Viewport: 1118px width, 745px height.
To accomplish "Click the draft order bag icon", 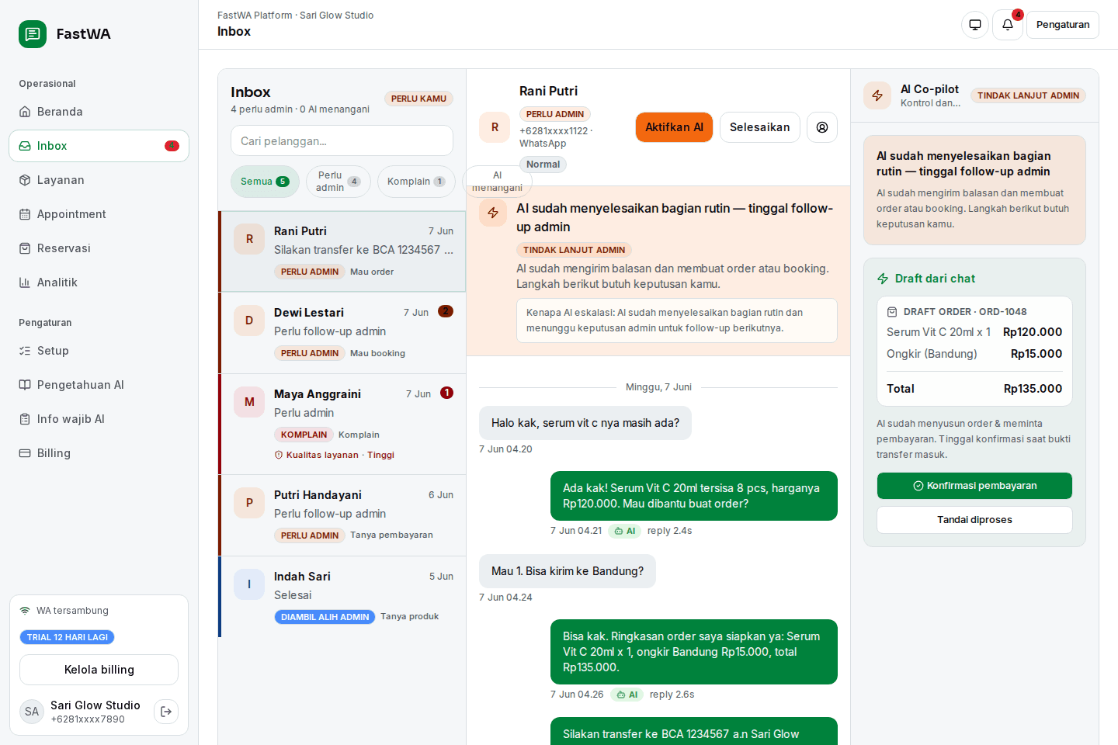I will click(892, 312).
